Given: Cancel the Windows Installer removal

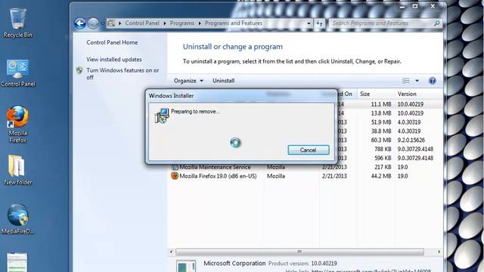Looking at the screenshot, I should click(309, 150).
